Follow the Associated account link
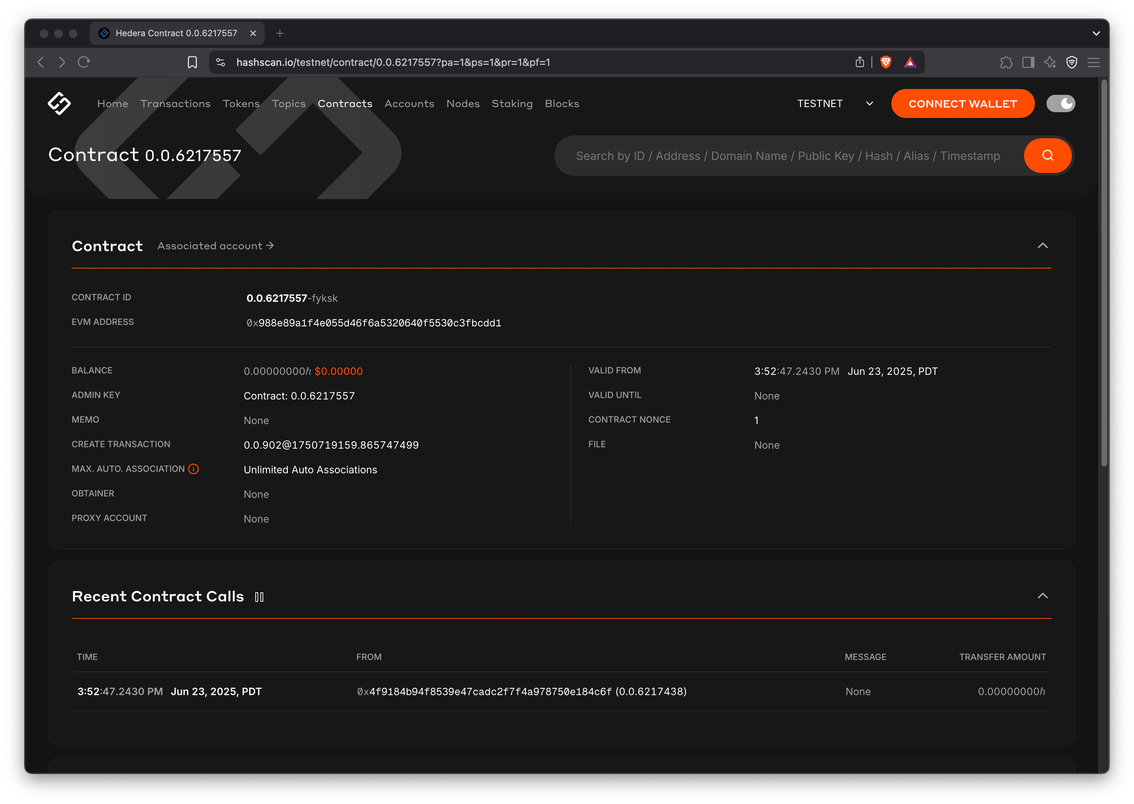Screen dimensions: 1134x804 pos(215,246)
